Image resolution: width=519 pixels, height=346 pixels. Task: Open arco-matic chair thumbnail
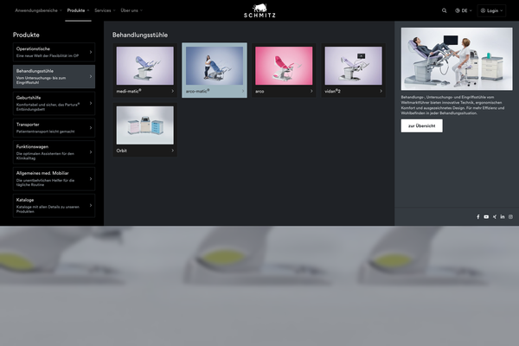(215, 66)
